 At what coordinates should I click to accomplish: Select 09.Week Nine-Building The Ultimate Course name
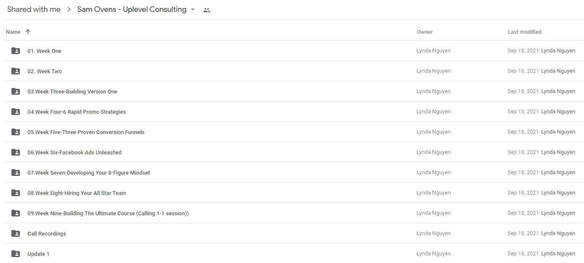pyautogui.click(x=108, y=213)
